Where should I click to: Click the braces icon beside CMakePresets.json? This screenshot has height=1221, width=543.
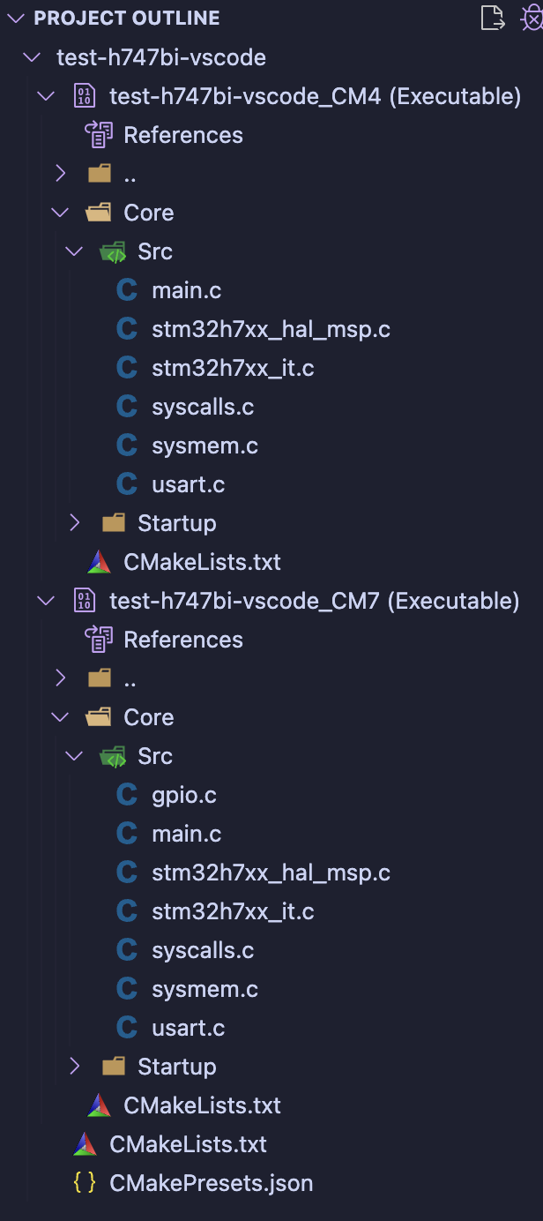click(84, 1182)
